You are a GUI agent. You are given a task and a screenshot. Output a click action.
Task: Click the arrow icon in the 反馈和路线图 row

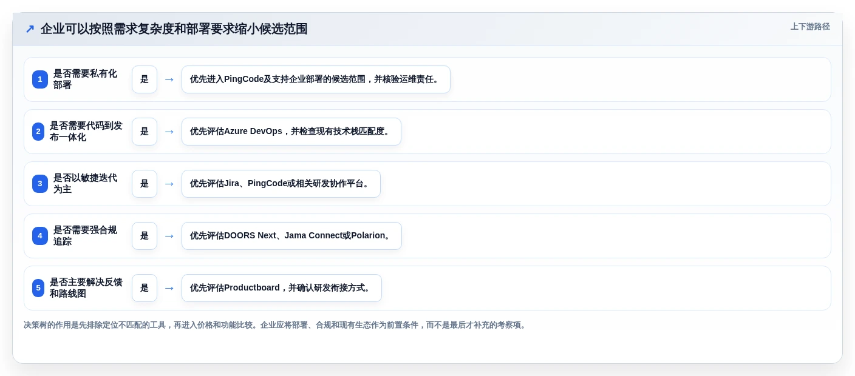[x=169, y=288]
